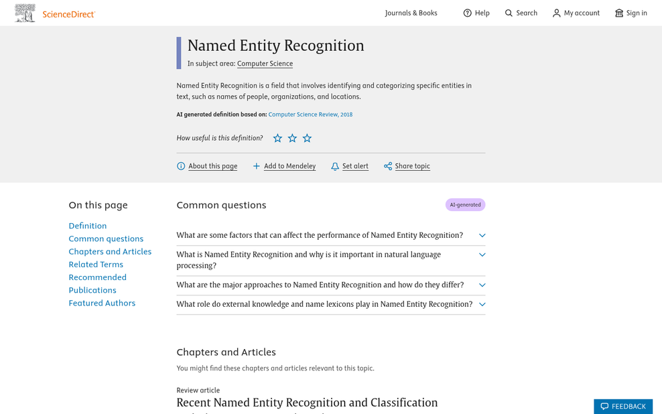Screen dimensions: 662x414
Task: Expand the external knowledge and lexicons question
Action: (330, 304)
